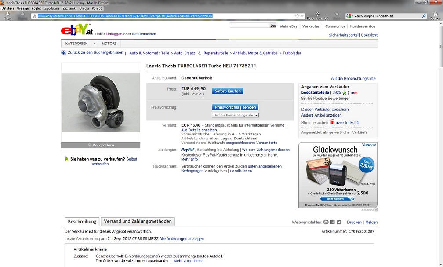The height and width of the screenshot is (267, 443).
Task: Click the AdChoice icon below the ad
Action: [376, 210]
